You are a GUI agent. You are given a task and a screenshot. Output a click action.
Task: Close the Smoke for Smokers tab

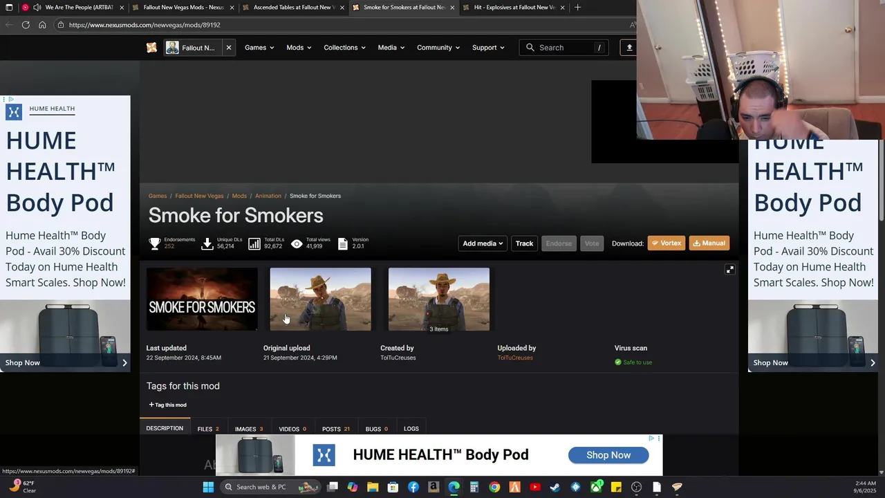(x=452, y=7)
